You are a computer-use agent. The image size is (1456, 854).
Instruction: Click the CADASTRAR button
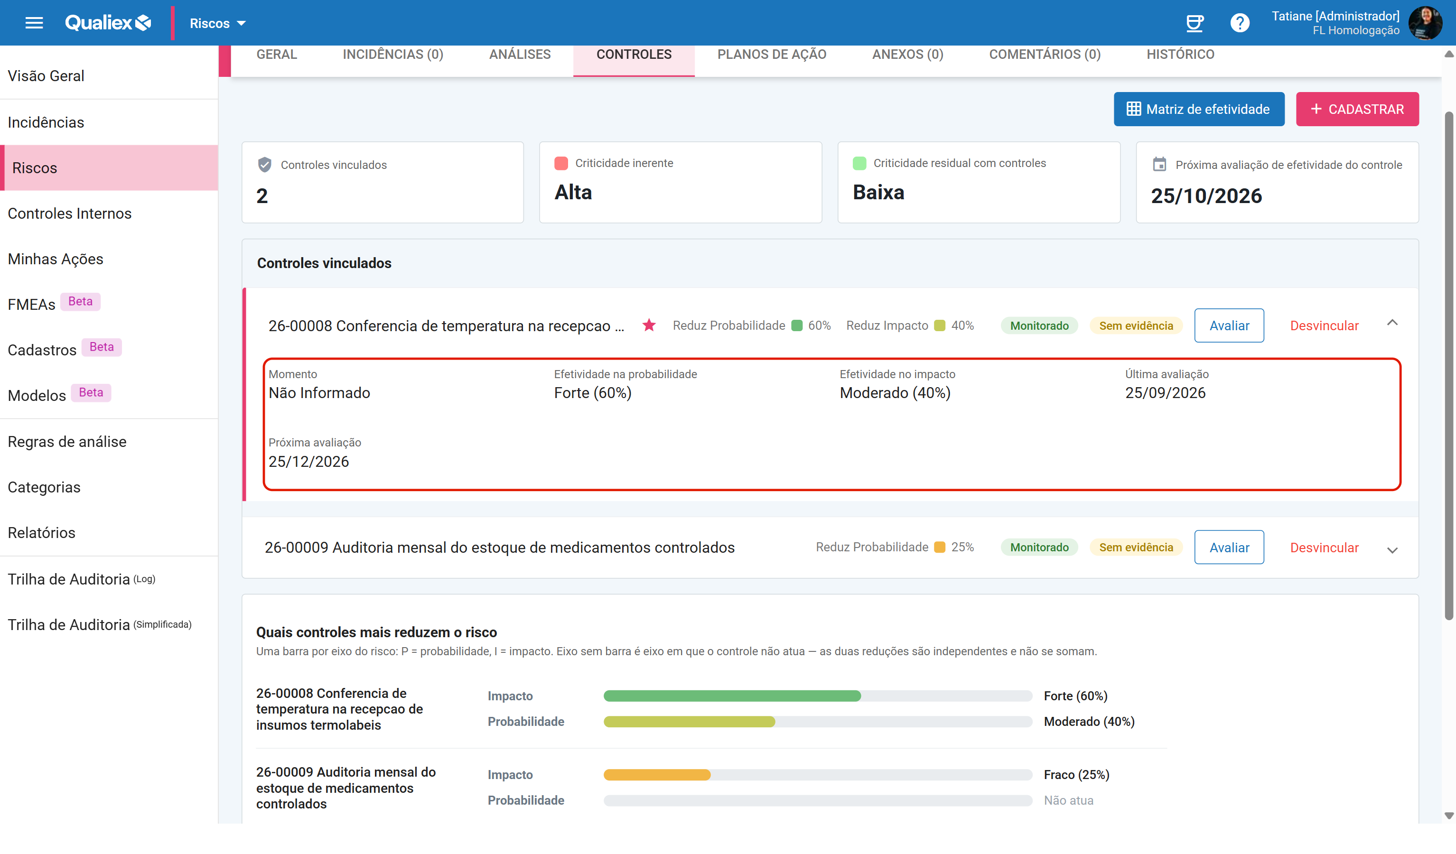pyautogui.click(x=1357, y=109)
